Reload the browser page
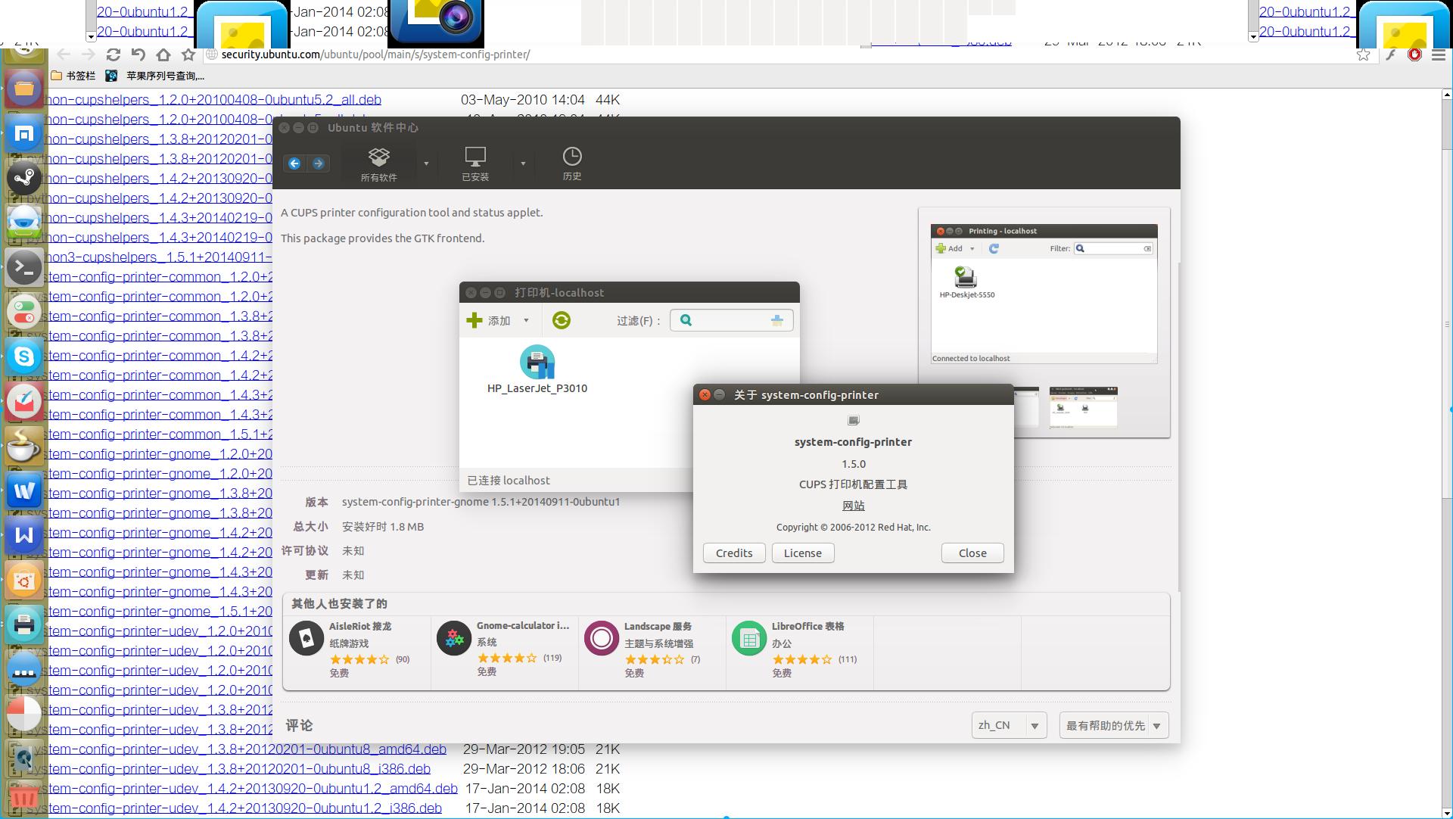The width and height of the screenshot is (1453, 819). (114, 54)
